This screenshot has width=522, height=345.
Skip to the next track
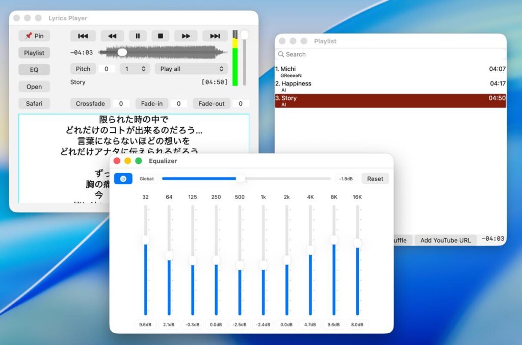215,36
